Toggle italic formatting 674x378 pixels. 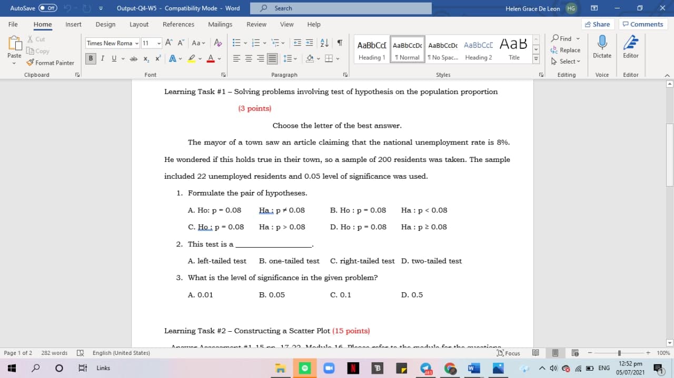102,59
